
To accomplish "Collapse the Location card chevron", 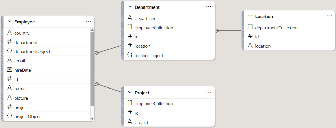I will pyautogui.click(x=250, y=16).
